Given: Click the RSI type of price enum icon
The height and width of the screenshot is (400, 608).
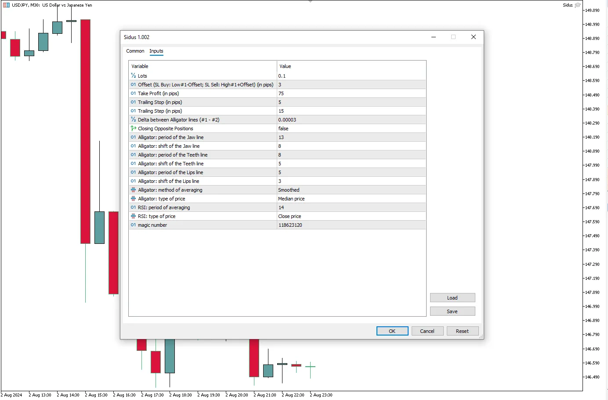Looking at the screenshot, I should (x=133, y=216).
